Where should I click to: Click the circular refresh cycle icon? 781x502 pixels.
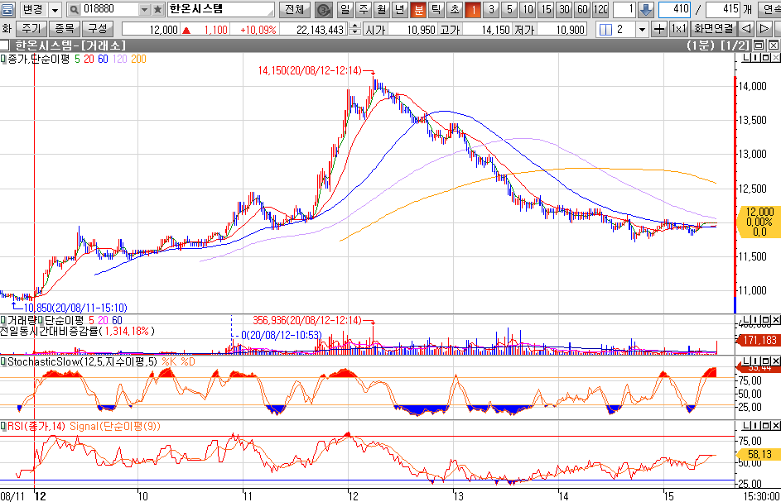pos(324,9)
